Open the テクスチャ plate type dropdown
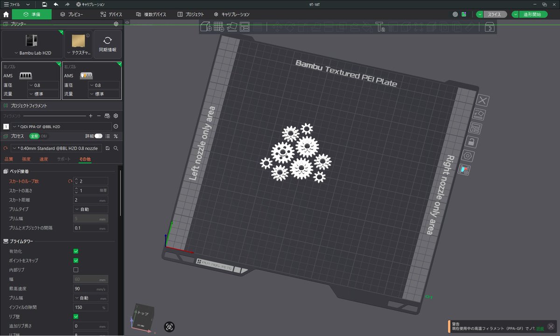 coord(78,44)
